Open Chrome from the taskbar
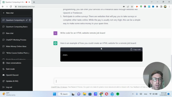The height and width of the screenshot is (97, 172). pyautogui.click(x=101, y=94)
